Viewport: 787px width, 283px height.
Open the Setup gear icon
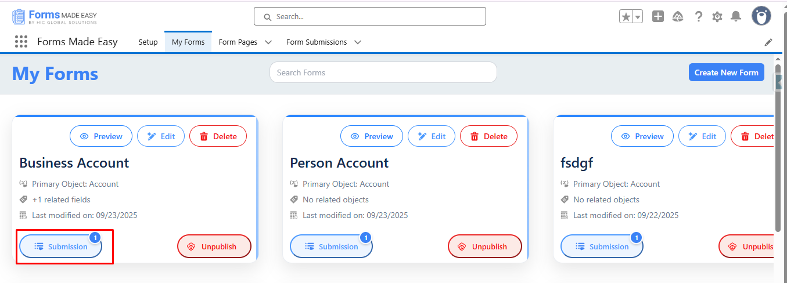point(717,17)
